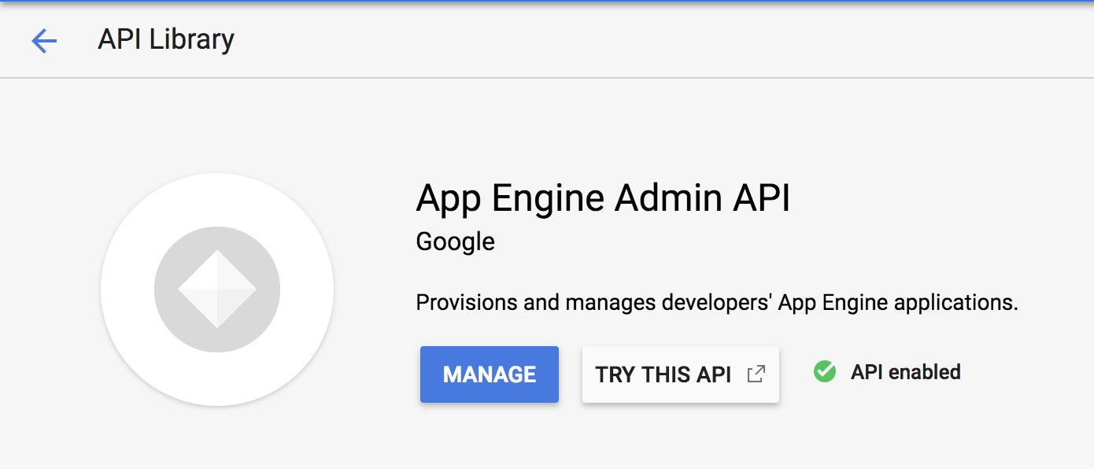Open TRY THIS API link
The height and width of the screenshot is (472, 1094).
(x=681, y=374)
